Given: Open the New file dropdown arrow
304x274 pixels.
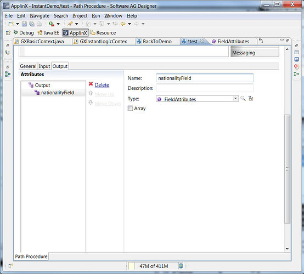Looking at the screenshot, I should [x=18, y=24].
